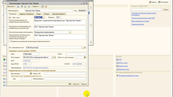This screenshot has height=97, width=173.
Task: Open the Документооборот tab
Action: [59, 14]
